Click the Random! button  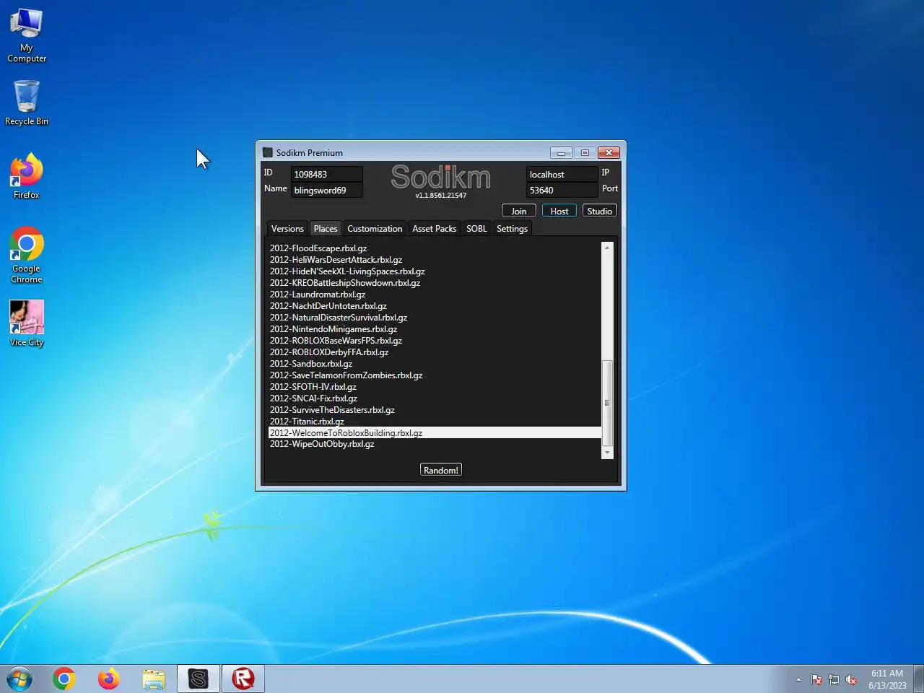441,470
